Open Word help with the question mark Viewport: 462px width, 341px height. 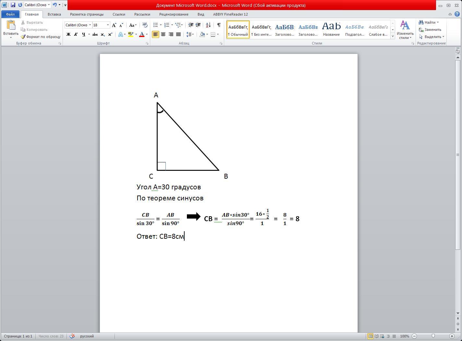[457, 14]
